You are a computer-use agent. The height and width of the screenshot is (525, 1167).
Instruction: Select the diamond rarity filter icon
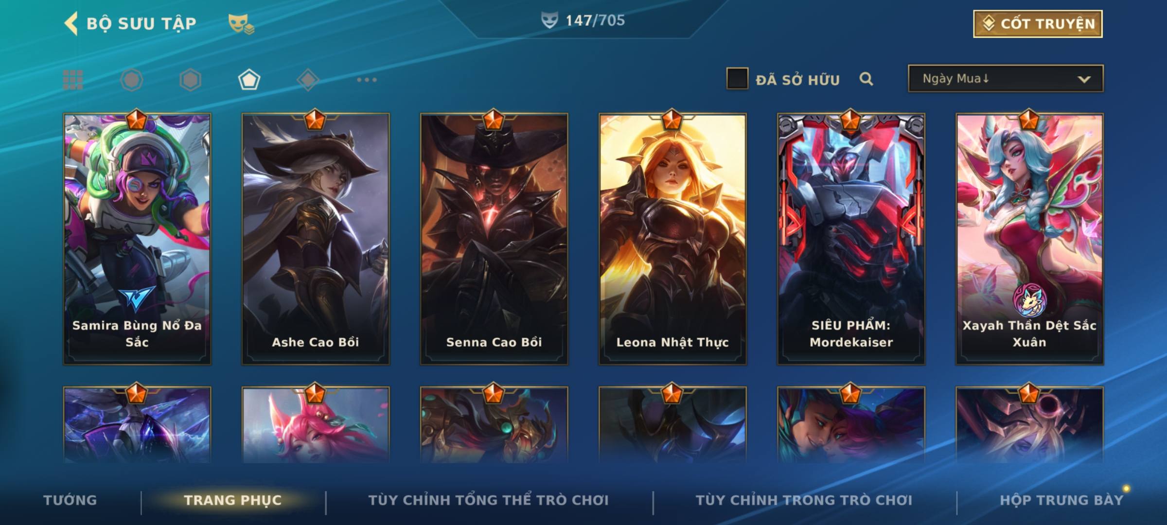coord(308,80)
